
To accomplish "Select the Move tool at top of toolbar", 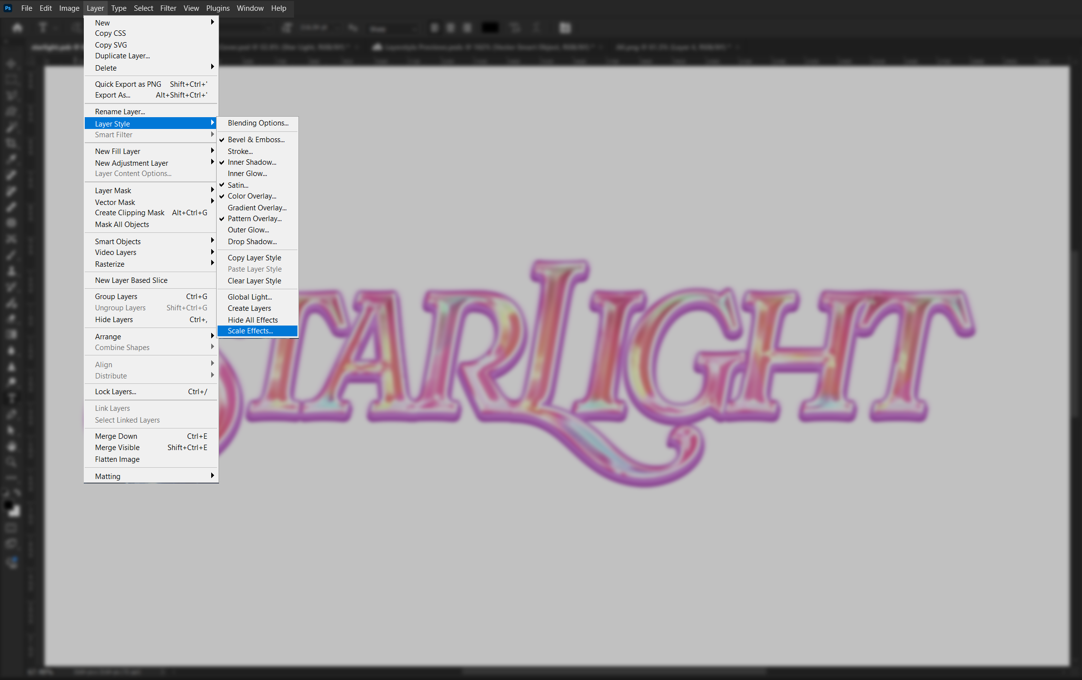I will click(x=12, y=64).
